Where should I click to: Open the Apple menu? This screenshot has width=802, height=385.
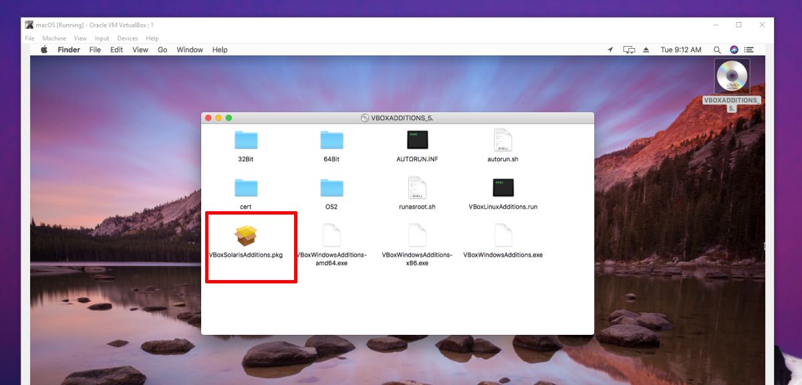45,49
